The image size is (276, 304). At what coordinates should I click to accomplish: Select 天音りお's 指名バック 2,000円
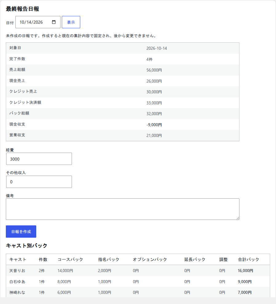104,271
